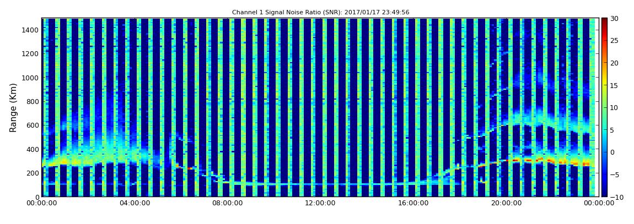Click the plot title showing the 2017/01/17 date

point(321,13)
